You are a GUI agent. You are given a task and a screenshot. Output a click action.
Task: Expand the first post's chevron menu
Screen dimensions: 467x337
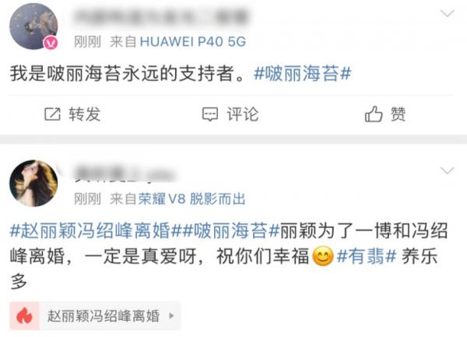(448, 13)
